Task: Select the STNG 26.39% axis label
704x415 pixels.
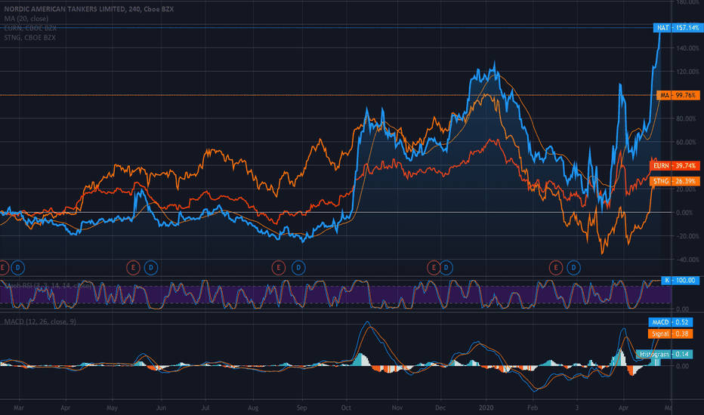Action: tap(675, 181)
